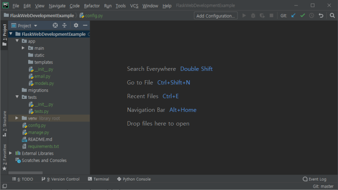Click the README.md file icon
This screenshot has width=338, height=190.
(x=25, y=140)
